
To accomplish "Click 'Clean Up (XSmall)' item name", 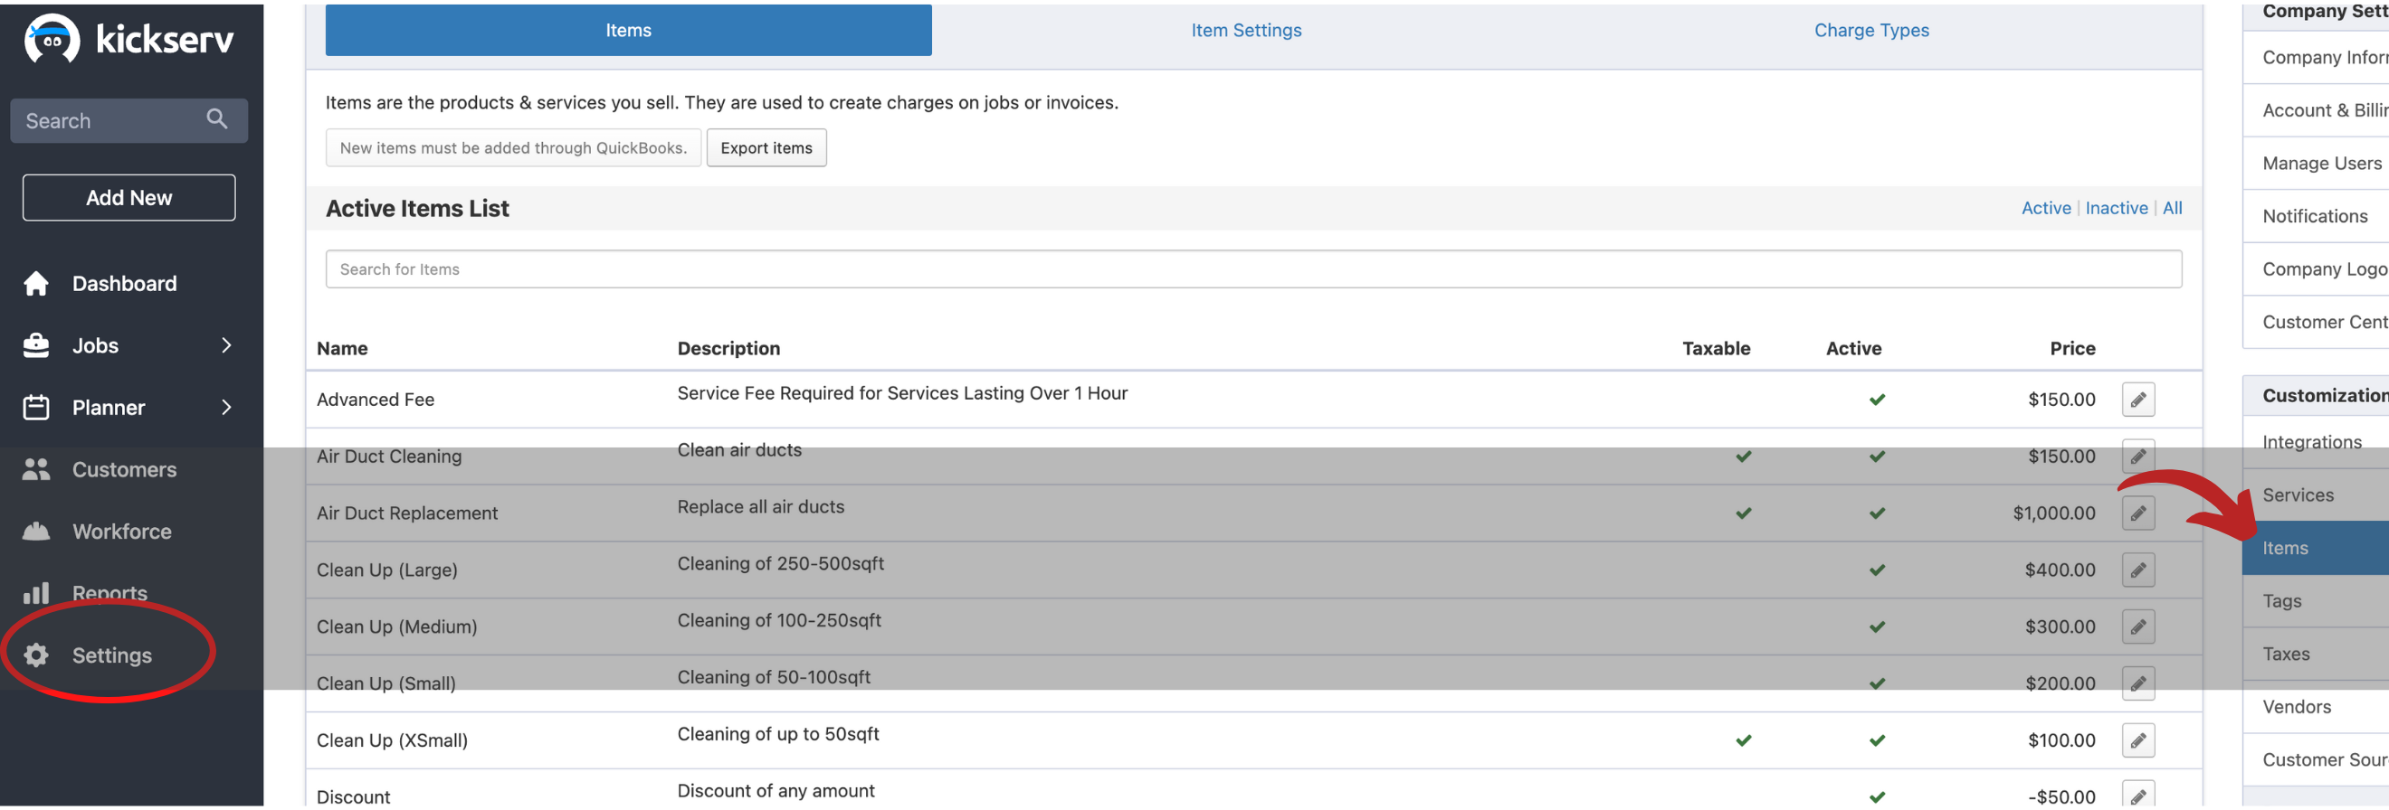I will (391, 741).
